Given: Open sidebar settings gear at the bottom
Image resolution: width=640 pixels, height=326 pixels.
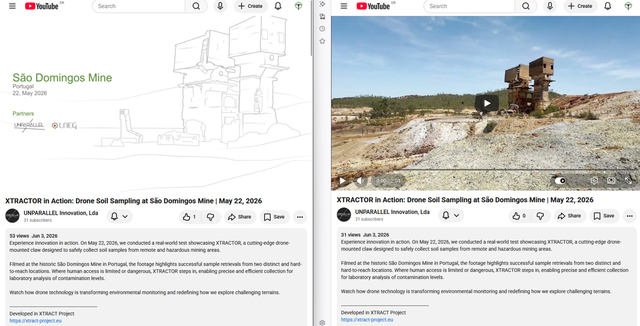Looking at the screenshot, I should [322, 323].
